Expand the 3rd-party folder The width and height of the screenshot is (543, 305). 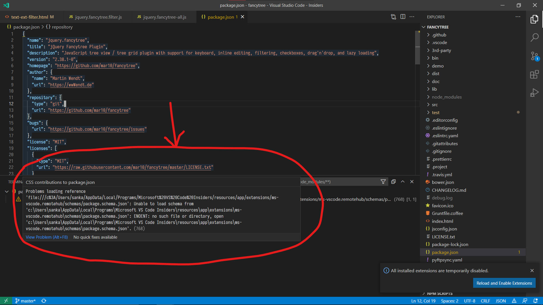(441, 50)
